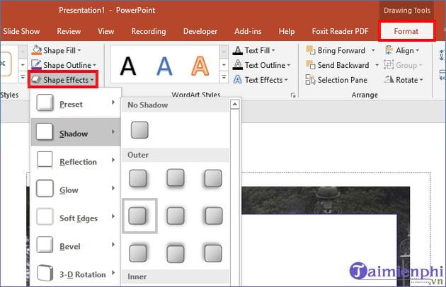Switch to the View tab
The width and height of the screenshot is (446, 287).
click(x=105, y=31)
